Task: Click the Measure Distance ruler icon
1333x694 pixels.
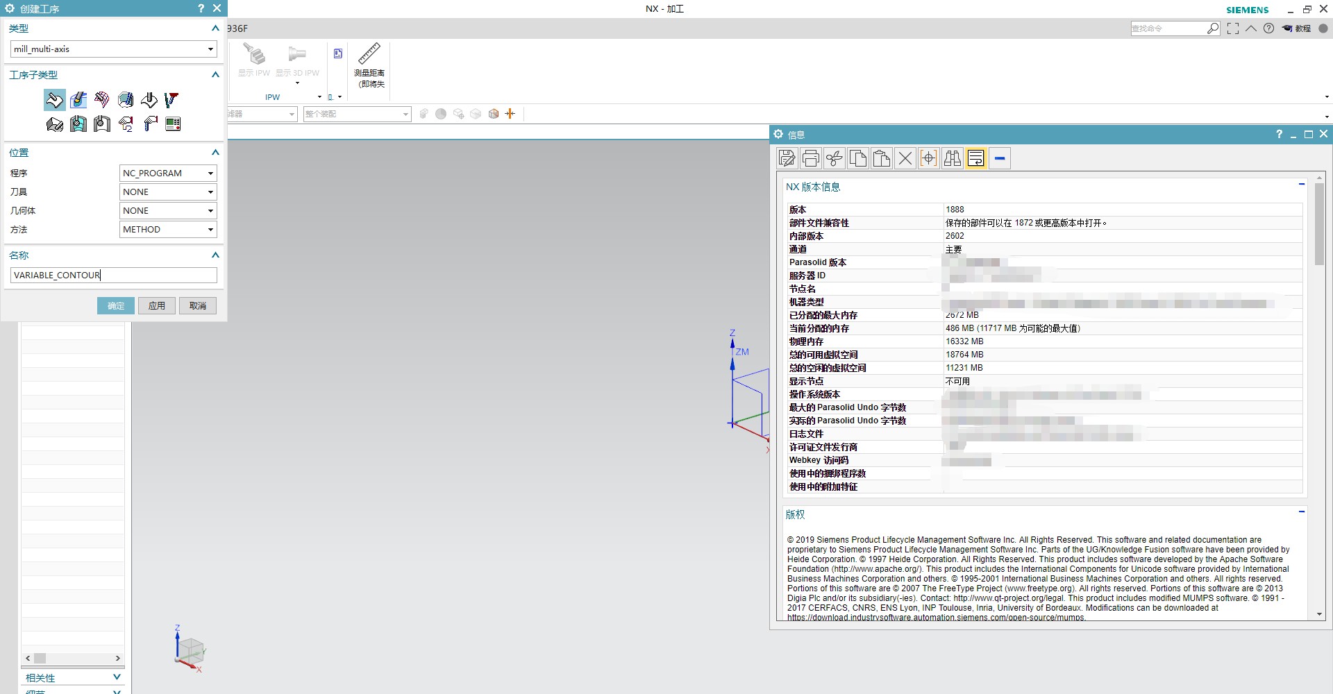Action: [x=369, y=54]
